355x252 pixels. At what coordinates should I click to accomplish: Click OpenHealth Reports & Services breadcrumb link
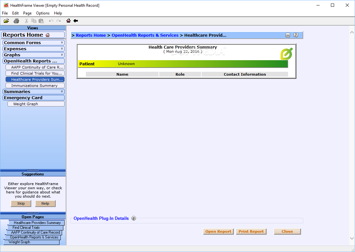(x=145, y=35)
